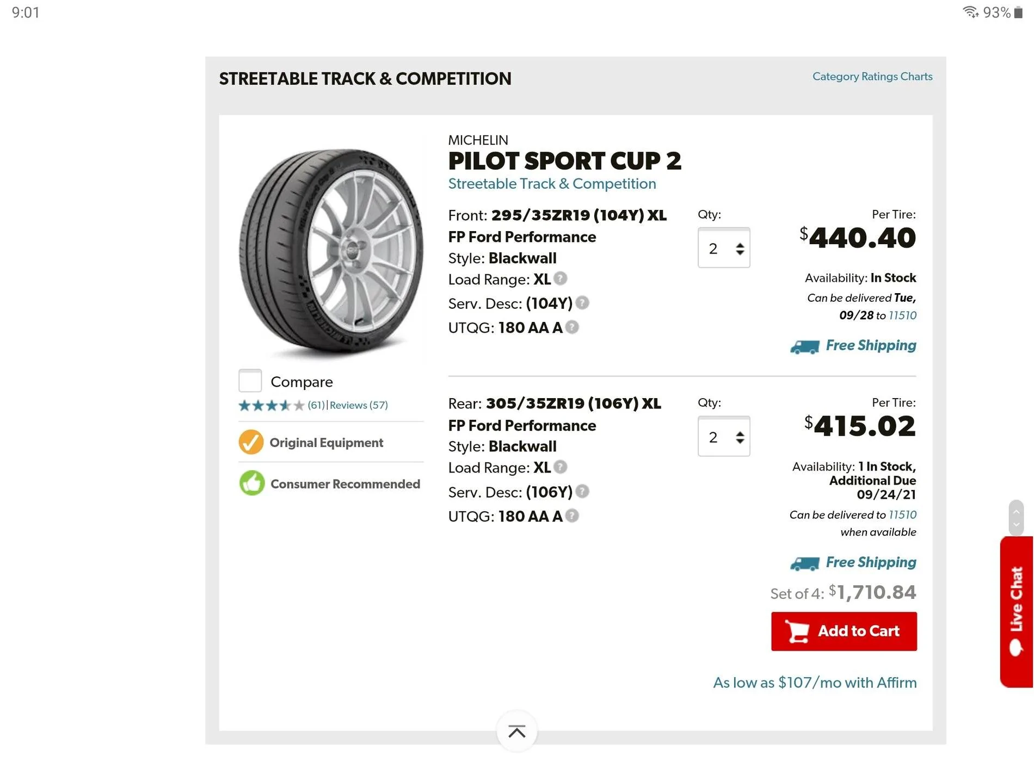Open front tire quantity stepper
The image size is (1034, 775).
[724, 248]
